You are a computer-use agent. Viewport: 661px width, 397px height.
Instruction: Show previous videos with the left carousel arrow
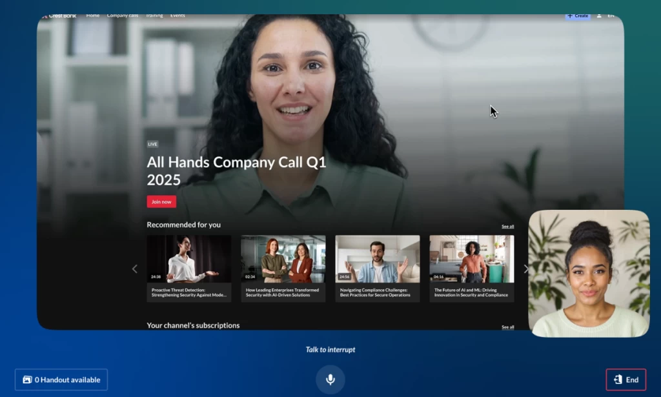point(134,269)
